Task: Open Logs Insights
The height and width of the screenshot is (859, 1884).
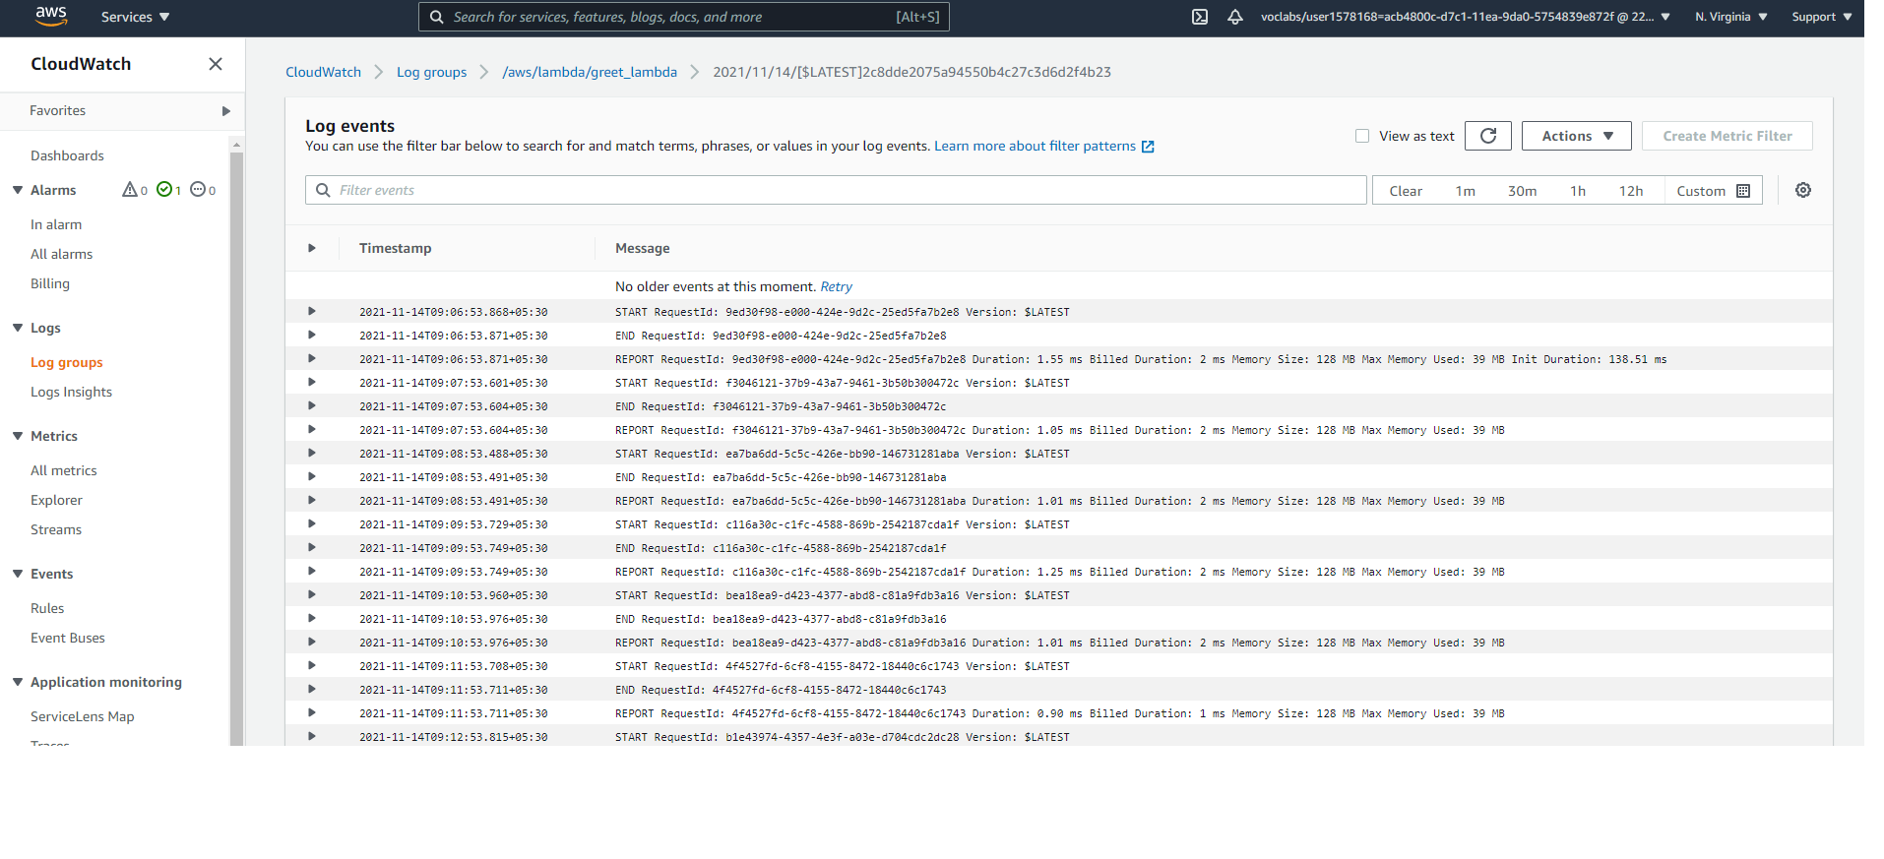Action: click(x=71, y=392)
